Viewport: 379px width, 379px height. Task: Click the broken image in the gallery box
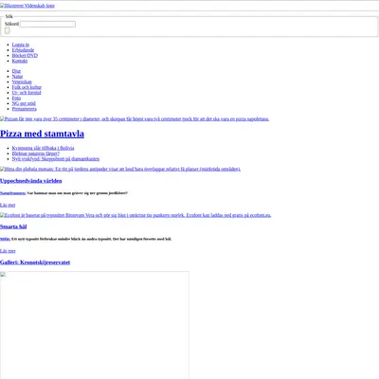click(3, 275)
